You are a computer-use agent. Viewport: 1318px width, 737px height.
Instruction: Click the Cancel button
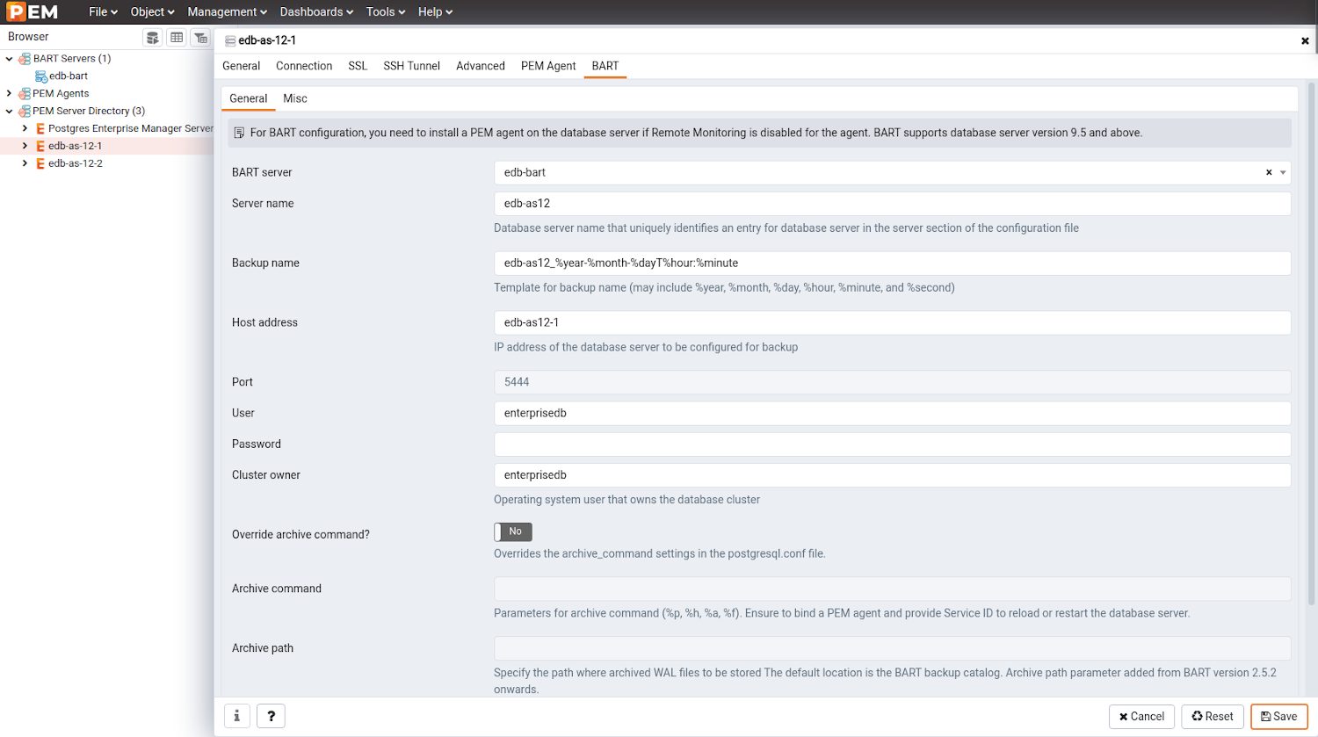(1141, 717)
